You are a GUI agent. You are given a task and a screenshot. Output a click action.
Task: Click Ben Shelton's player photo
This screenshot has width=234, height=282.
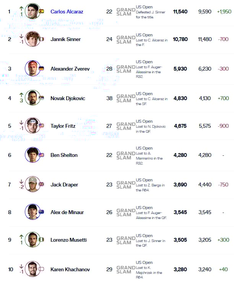click(x=32, y=155)
